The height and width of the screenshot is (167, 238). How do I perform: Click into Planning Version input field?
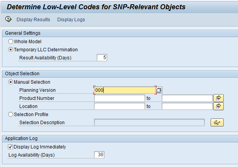pos(125,90)
